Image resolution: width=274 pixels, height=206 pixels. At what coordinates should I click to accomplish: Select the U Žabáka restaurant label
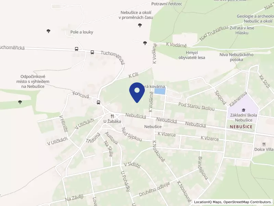[112, 122]
